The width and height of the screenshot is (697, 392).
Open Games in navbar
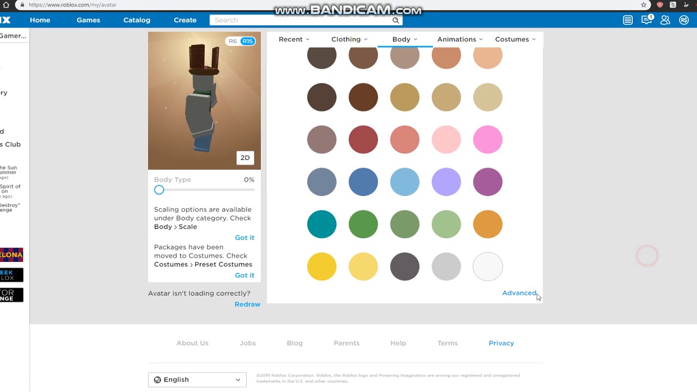click(x=88, y=20)
